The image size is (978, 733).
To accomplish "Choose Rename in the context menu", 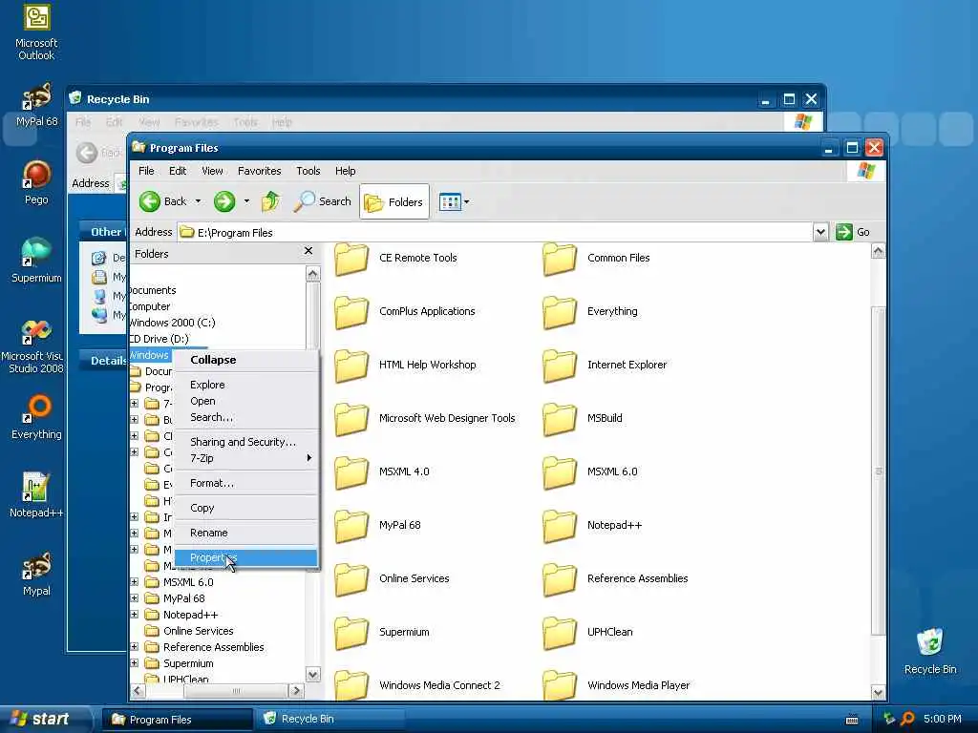I will coord(246,533).
